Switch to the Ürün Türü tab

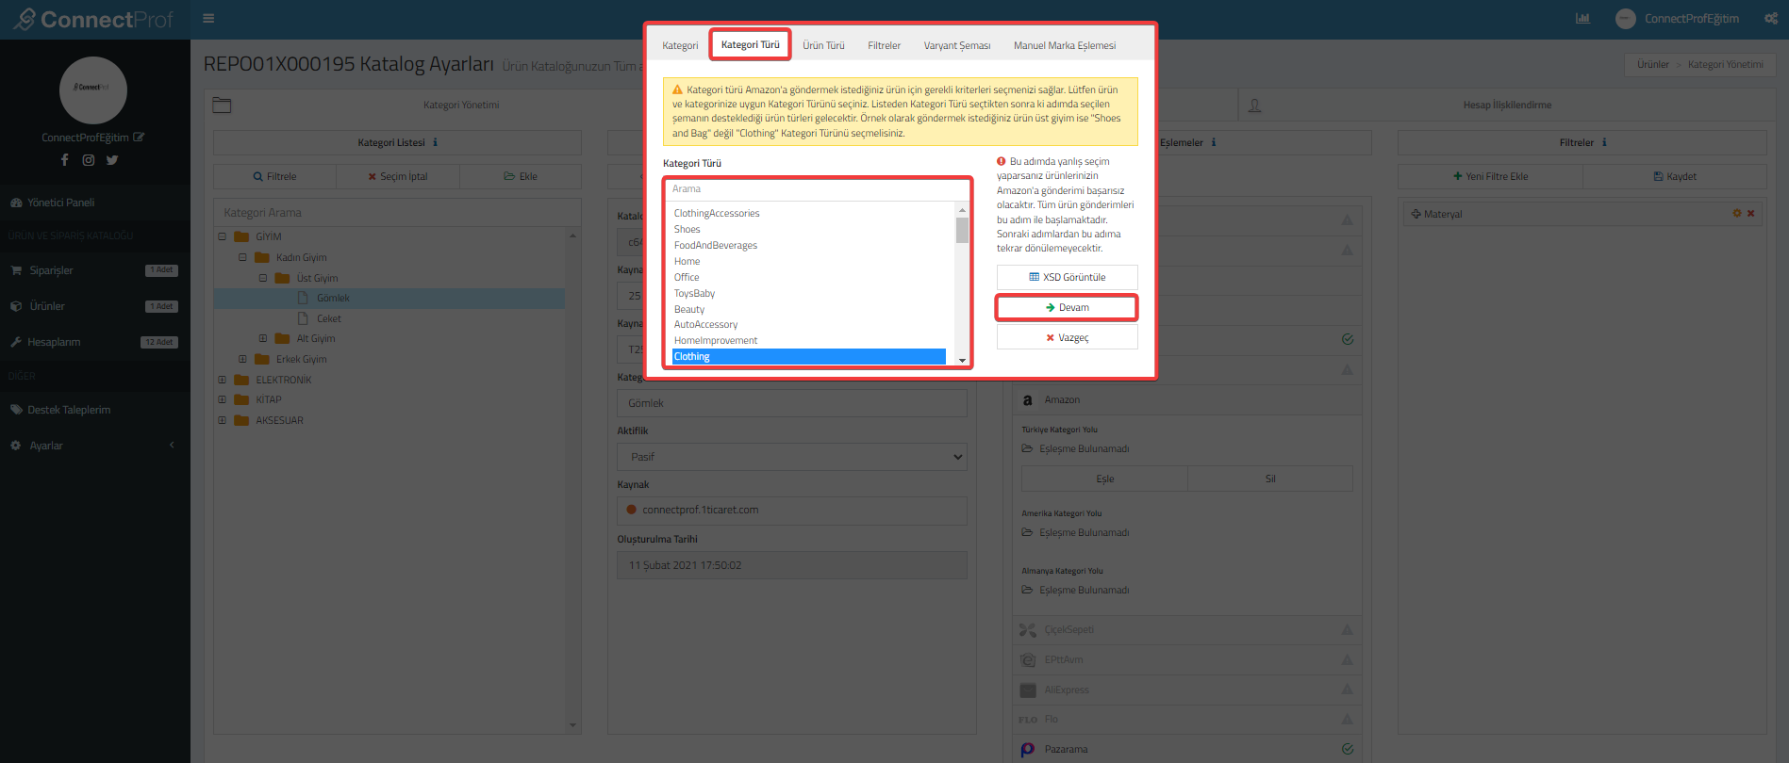pyautogui.click(x=823, y=45)
